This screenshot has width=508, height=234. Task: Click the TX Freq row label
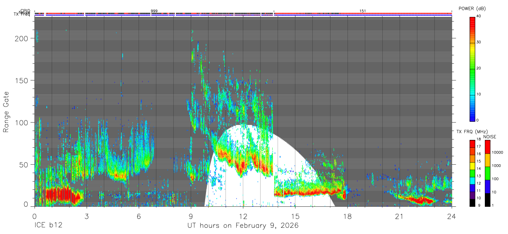pyautogui.click(x=22, y=14)
